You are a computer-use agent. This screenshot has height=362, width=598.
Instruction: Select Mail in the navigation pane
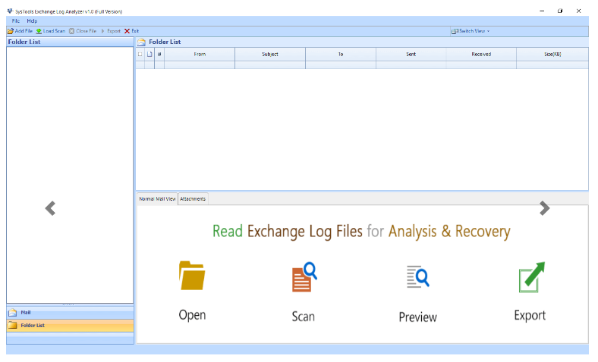tap(26, 312)
